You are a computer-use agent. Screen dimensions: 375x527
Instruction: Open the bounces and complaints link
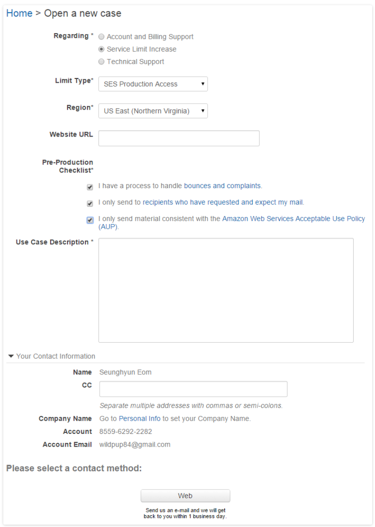pyautogui.click(x=222, y=186)
